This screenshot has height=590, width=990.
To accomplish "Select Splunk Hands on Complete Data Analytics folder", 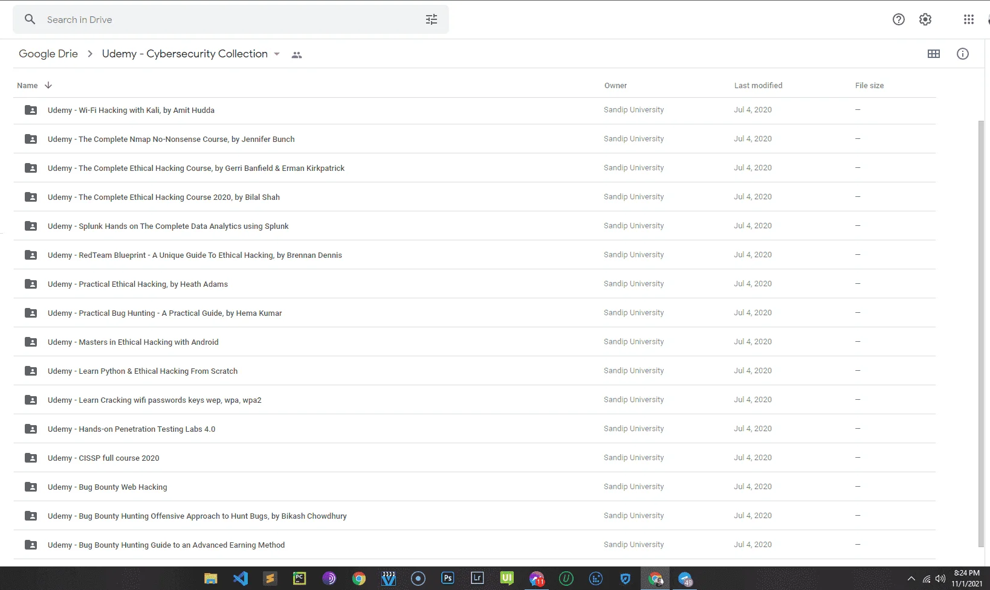I will click(x=474, y=226).
